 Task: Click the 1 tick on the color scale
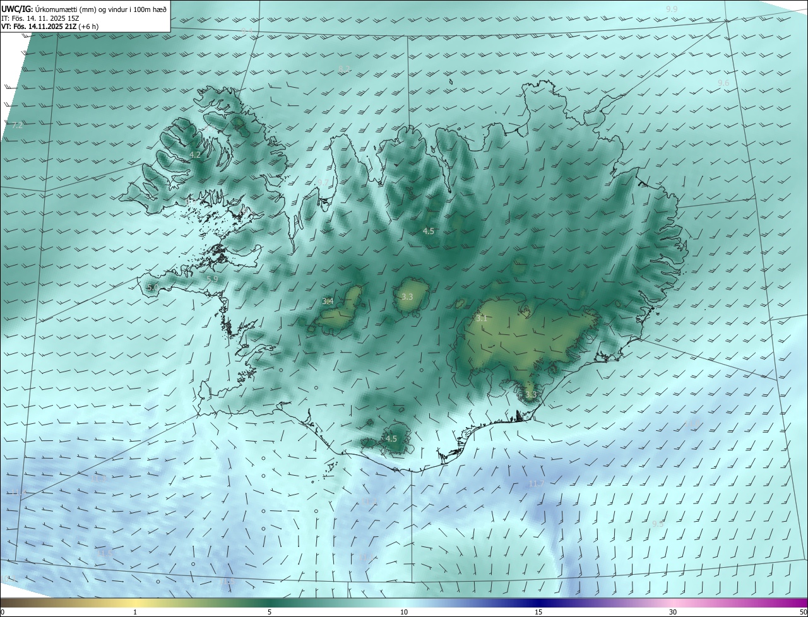click(x=135, y=612)
